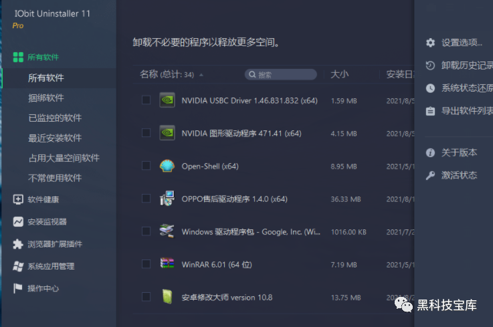Open 卸载历史记录 history icon

[x=430, y=66]
